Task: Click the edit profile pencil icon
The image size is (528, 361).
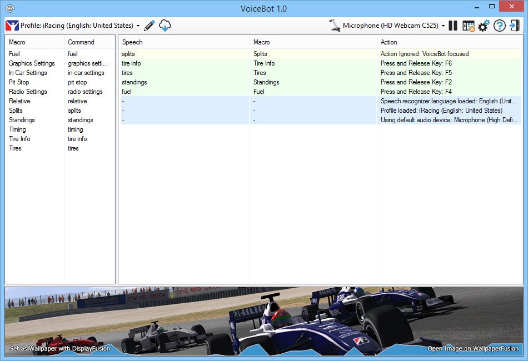Action: pos(149,26)
